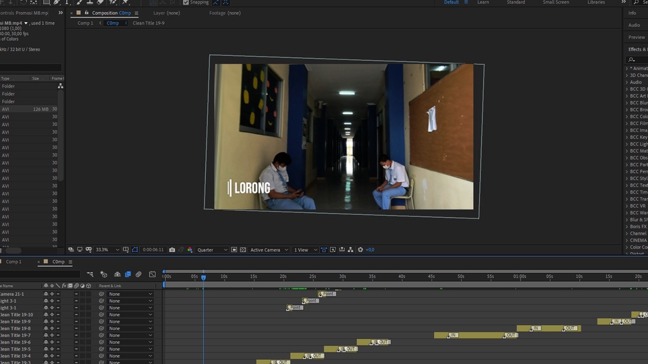648x364 pixels.
Task: Open the Info panel
Action: coord(632,13)
